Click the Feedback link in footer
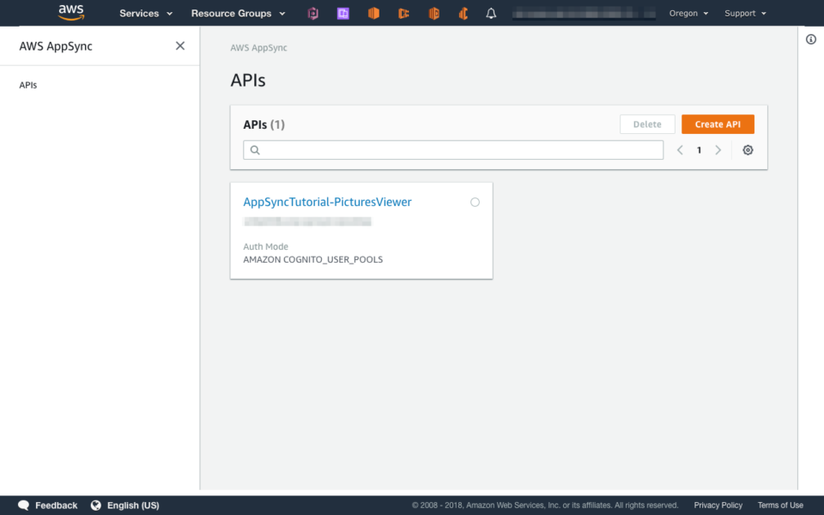The image size is (824, 515). [57, 506]
